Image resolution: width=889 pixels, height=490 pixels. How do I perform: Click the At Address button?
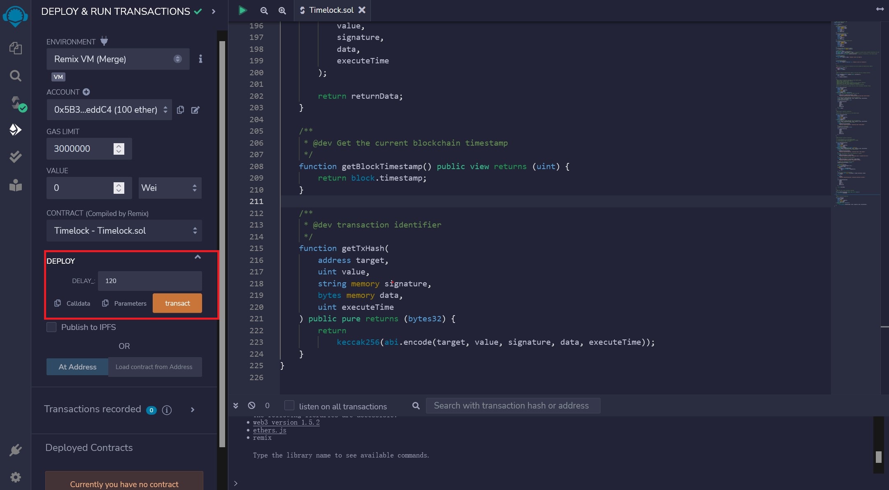(77, 367)
